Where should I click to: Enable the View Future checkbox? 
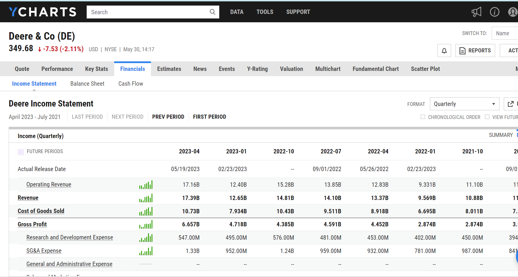(487, 117)
